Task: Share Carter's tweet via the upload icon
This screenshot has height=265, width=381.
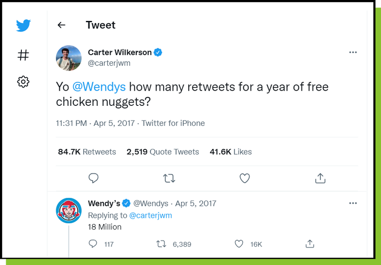Action: point(320,178)
